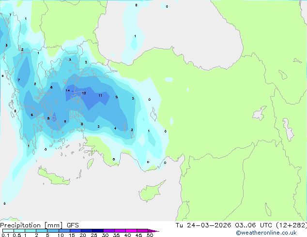The width and height of the screenshot is (307, 237).
Task: Click the 'Tu 24-03-2026' date text
Action: [x=203, y=225]
